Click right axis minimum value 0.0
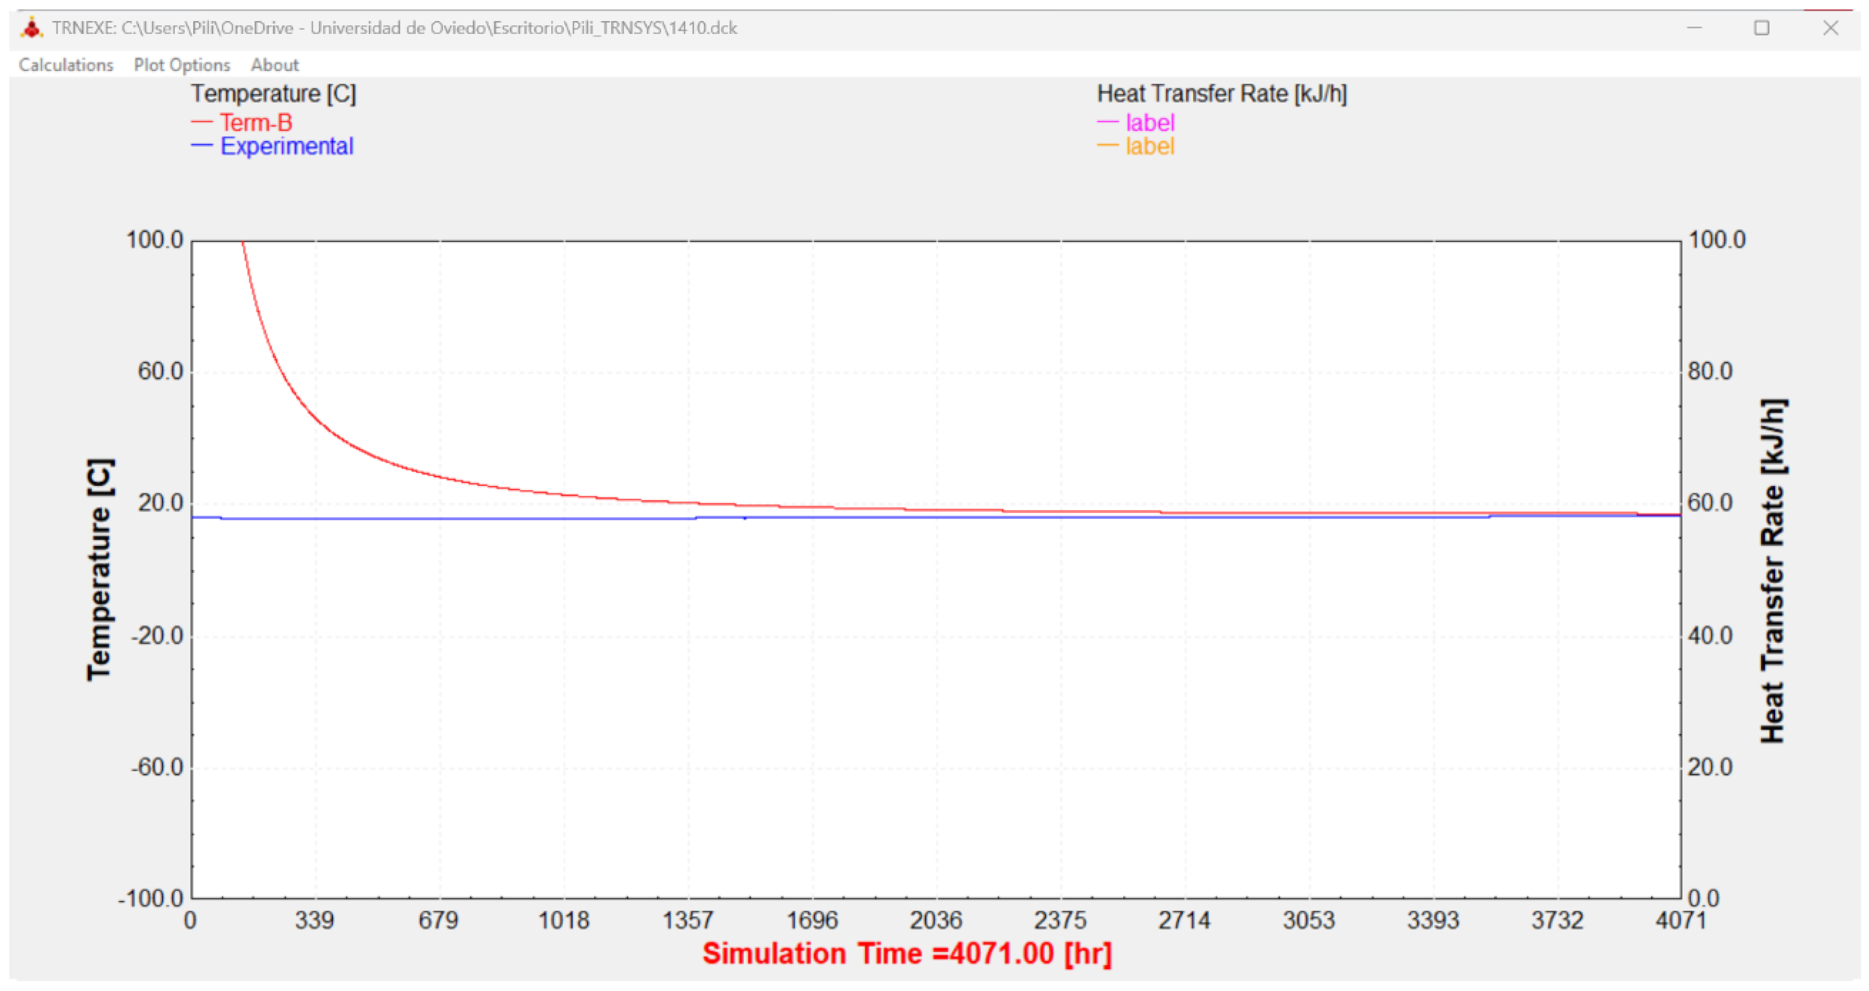1869x991 pixels. 1703,898
